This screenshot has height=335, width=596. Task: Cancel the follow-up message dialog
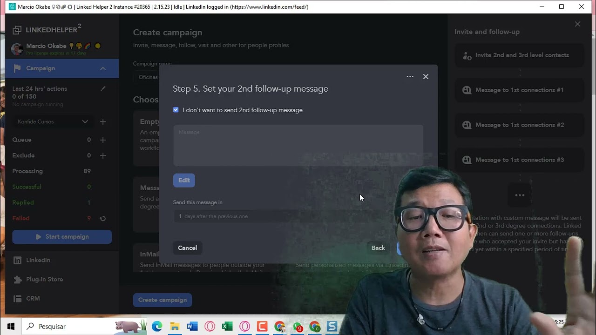[187, 248]
